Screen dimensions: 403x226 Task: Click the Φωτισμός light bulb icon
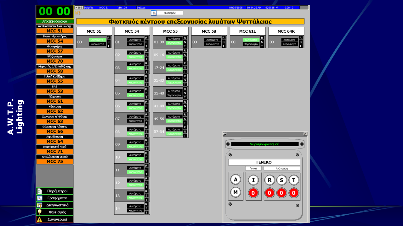pyautogui.click(x=40, y=212)
